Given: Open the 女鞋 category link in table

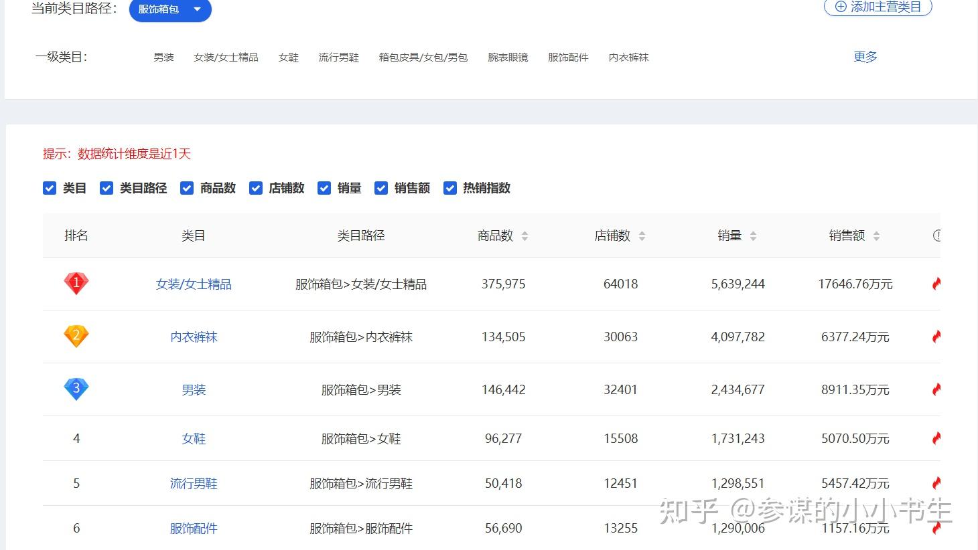Looking at the screenshot, I should 194,439.
